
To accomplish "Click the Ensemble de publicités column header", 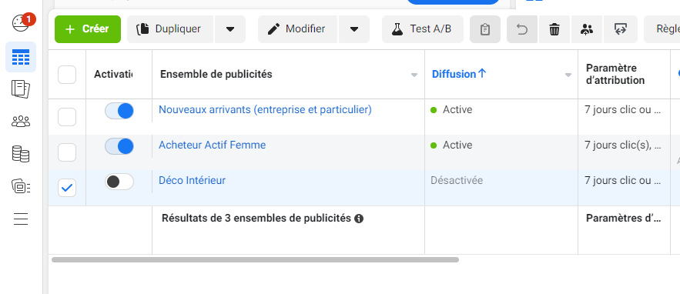I will coord(216,74).
